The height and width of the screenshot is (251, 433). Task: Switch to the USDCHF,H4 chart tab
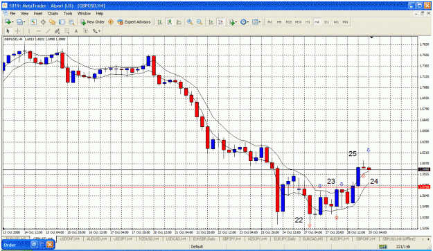69,239
